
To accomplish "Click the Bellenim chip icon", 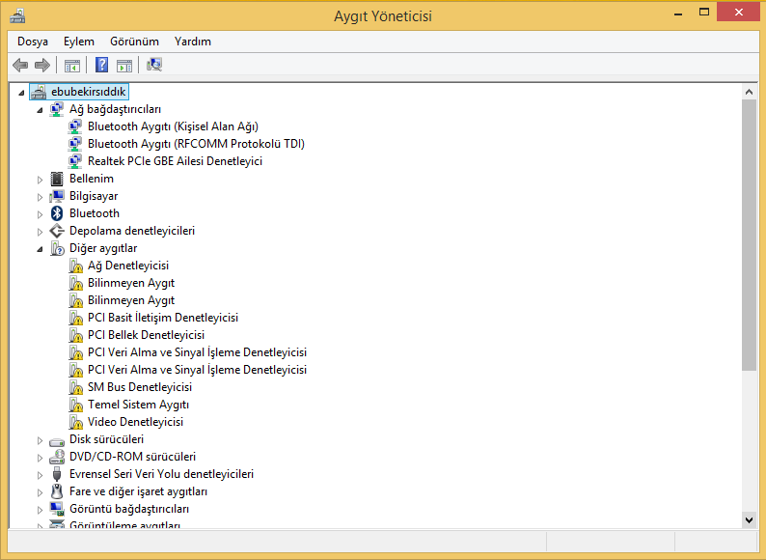I will [x=57, y=179].
